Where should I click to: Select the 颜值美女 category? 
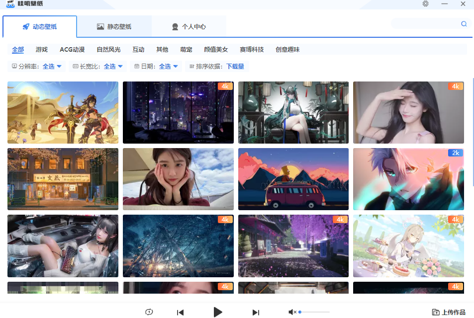point(216,50)
